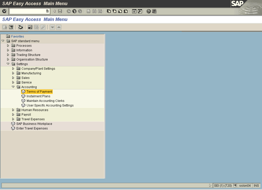Viewport: 262px width, 190px height.
Task: Click the Manufacturing folder label
Action: point(31,73)
